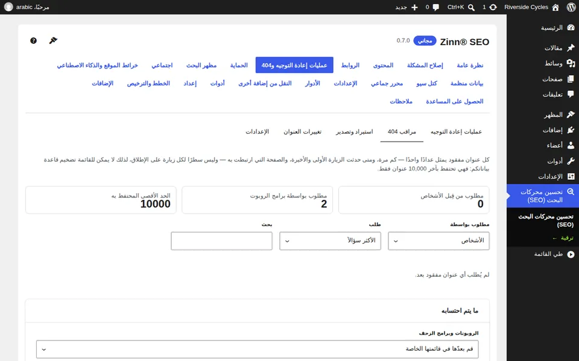This screenshot has width=579, height=361.
Task: Click the SEO magnifier icon in sidebar
Action: 571,192
